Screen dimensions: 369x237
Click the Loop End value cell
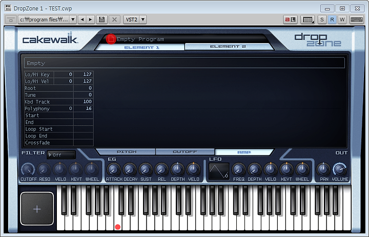point(84,136)
